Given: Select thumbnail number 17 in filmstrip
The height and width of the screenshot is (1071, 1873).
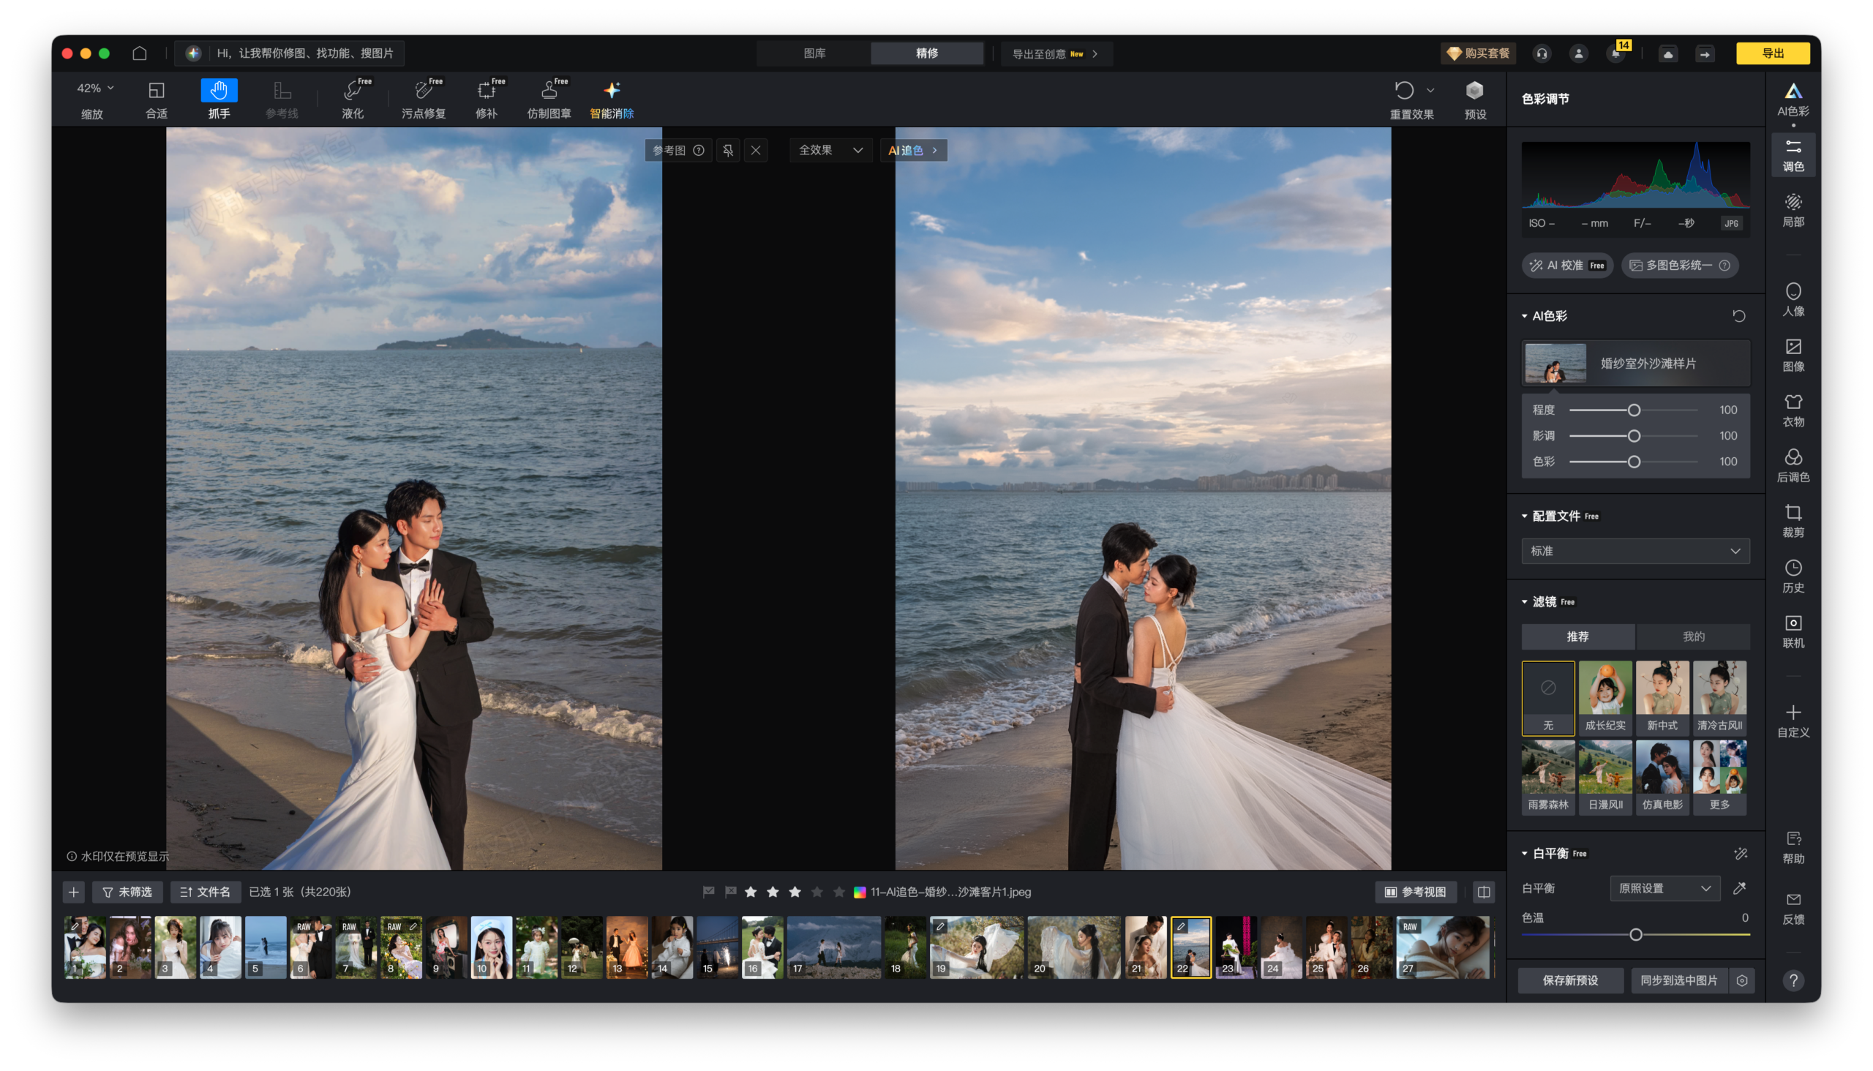Looking at the screenshot, I should 833,947.
